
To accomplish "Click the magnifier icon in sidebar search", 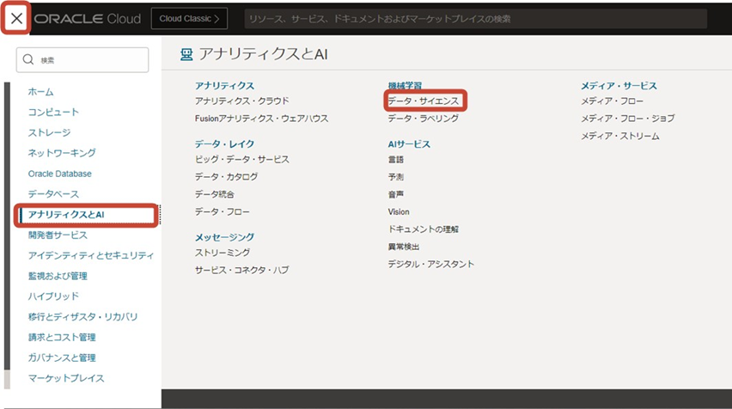I will coord(28,59).
